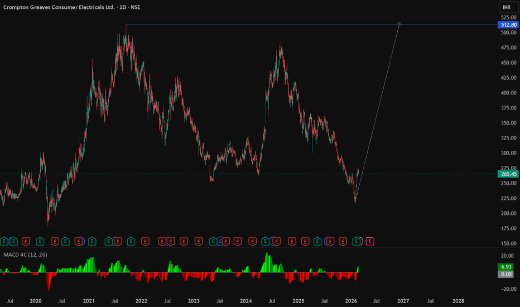Click the 2028 label on time axis
This screenshot has width=520, height=307.
coord(458,301)
